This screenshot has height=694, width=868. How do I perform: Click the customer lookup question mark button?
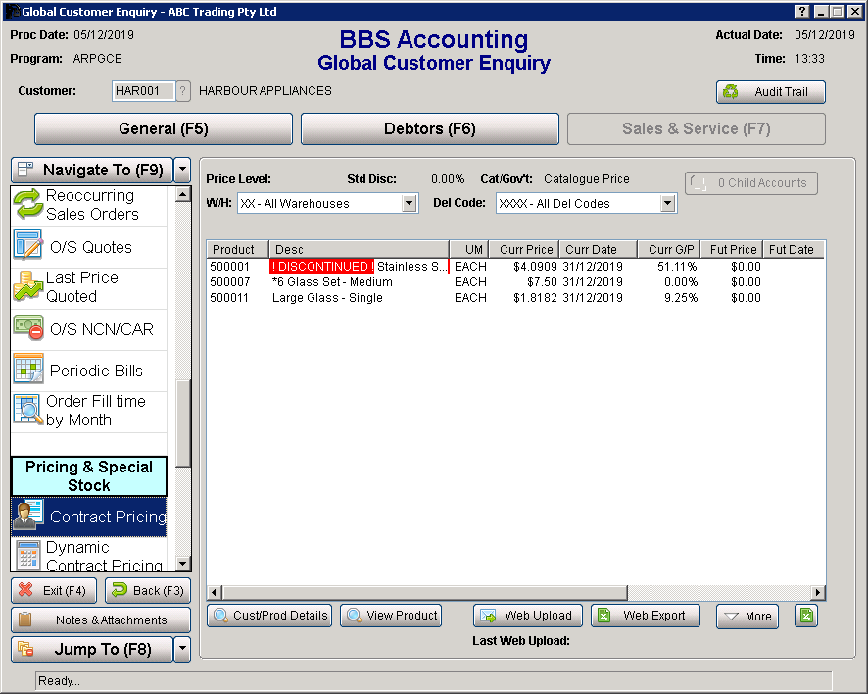(x=182, y=91)
